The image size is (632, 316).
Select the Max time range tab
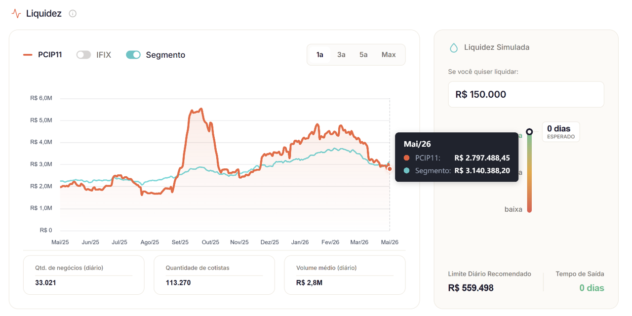[x=389, y=55]
